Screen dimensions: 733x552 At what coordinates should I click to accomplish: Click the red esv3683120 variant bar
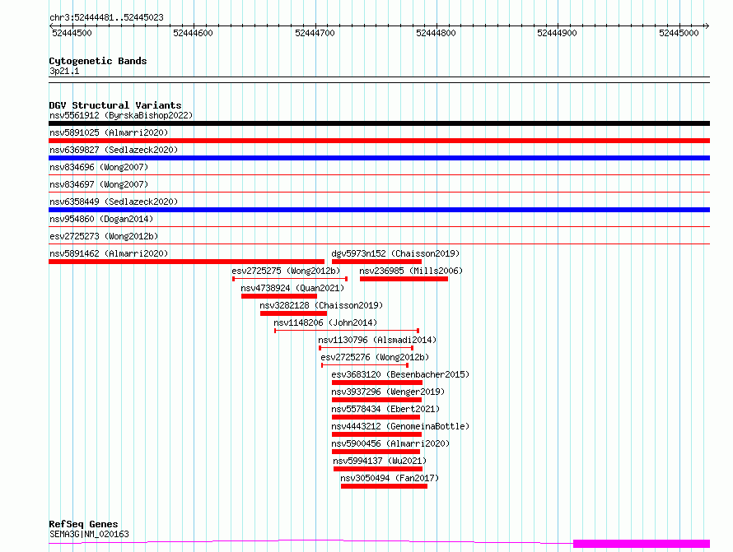[x=377, y=383]
